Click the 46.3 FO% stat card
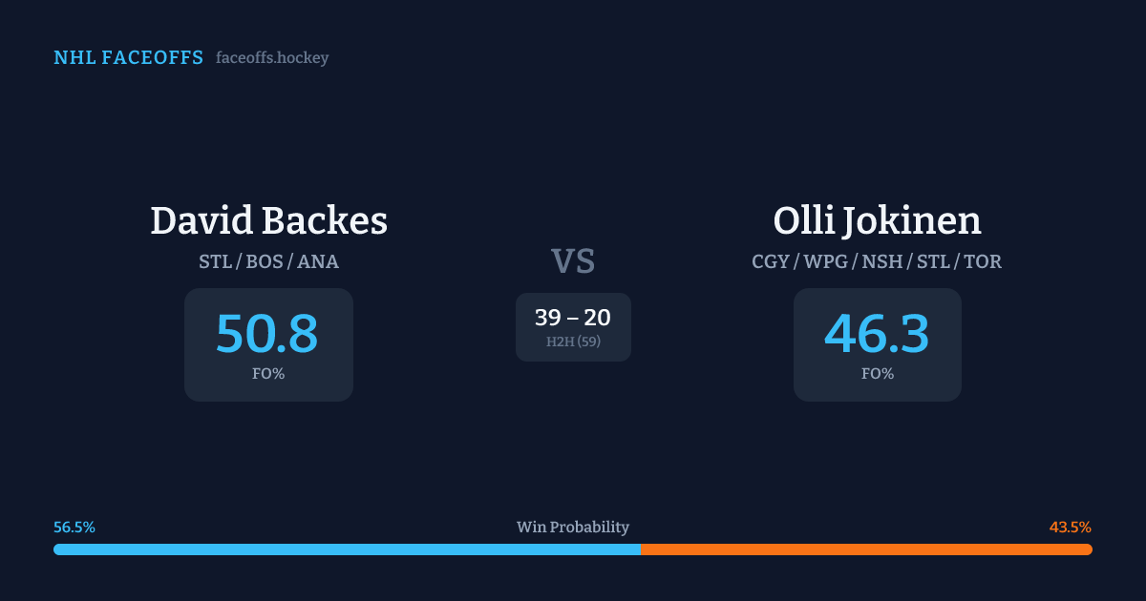The height and width of the screenshot is (601, 1146). coord(877,344)
